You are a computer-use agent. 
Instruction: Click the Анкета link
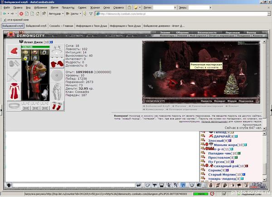click(257, 35)
